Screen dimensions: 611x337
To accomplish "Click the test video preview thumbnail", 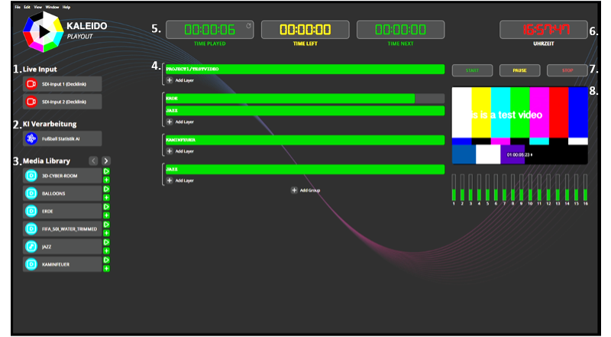I will pyautogui.click(x=520, y=125).
